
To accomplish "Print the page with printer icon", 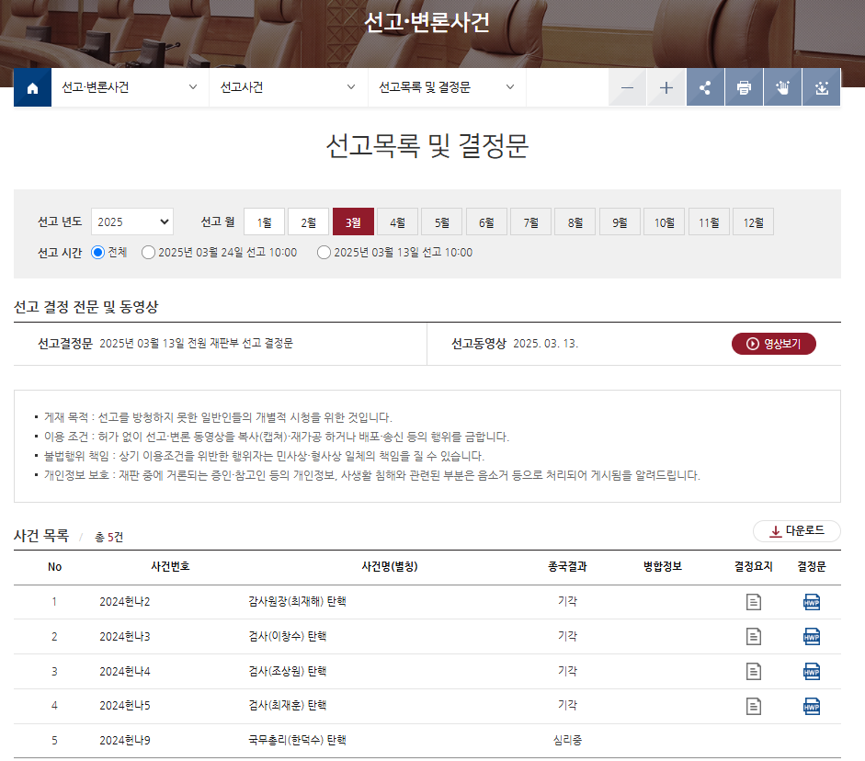I will 744,87.
